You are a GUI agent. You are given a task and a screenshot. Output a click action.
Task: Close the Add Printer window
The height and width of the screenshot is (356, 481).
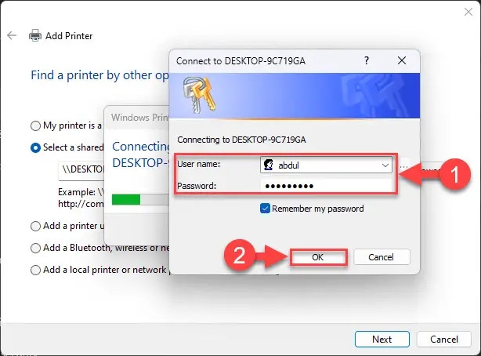468,12
